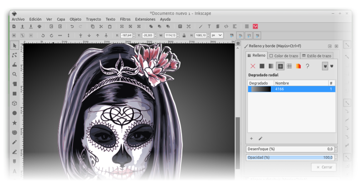Set fill to Pattern
The image size is (363, 181).
point(289,66)
